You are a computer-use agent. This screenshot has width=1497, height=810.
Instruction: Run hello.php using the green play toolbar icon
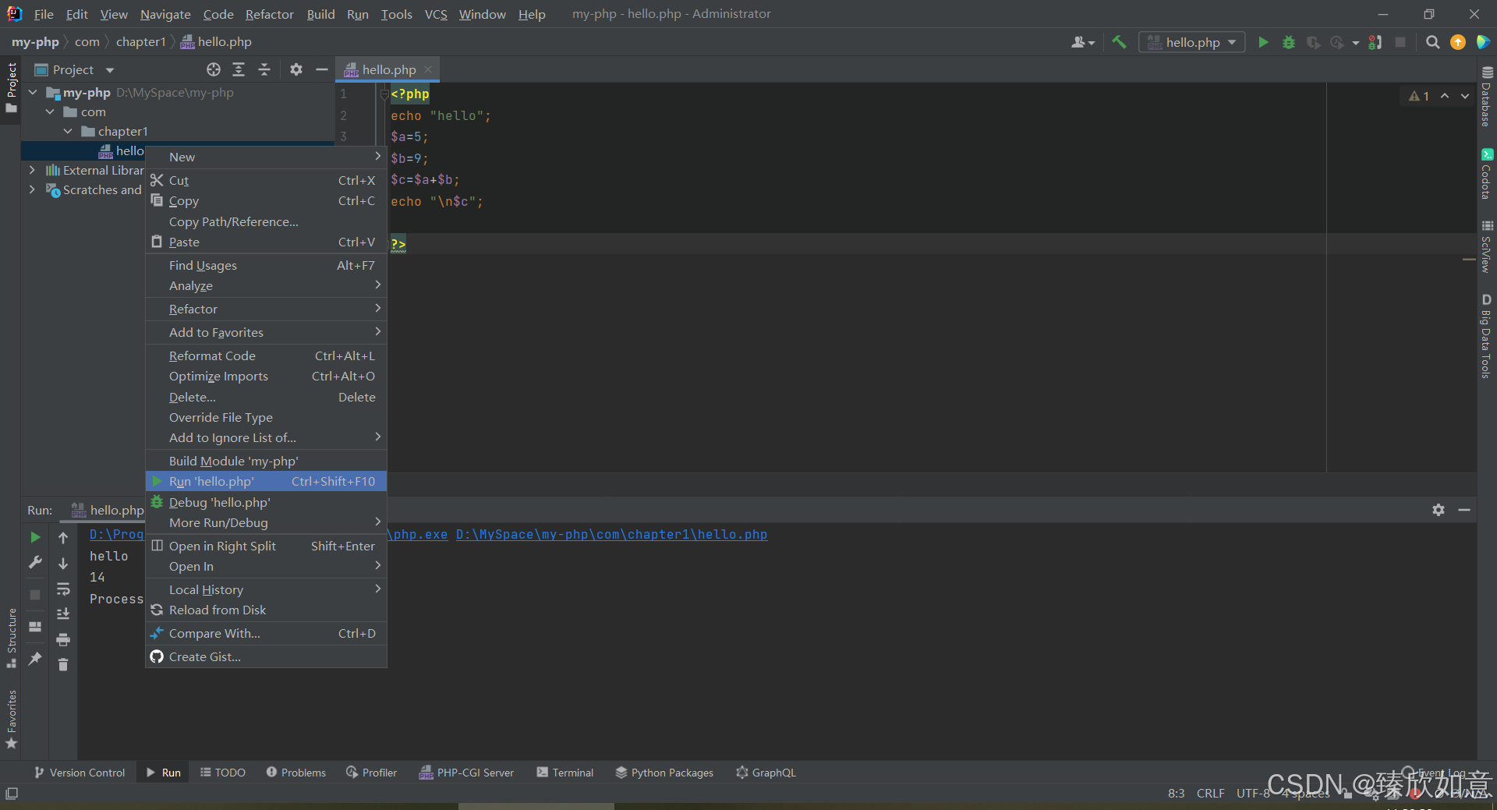[x=1263, y=42]
